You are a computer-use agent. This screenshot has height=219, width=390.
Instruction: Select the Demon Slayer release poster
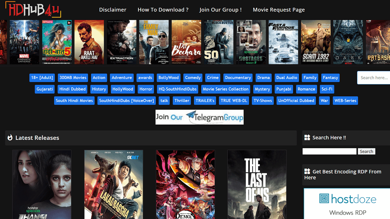coord(185,184)
